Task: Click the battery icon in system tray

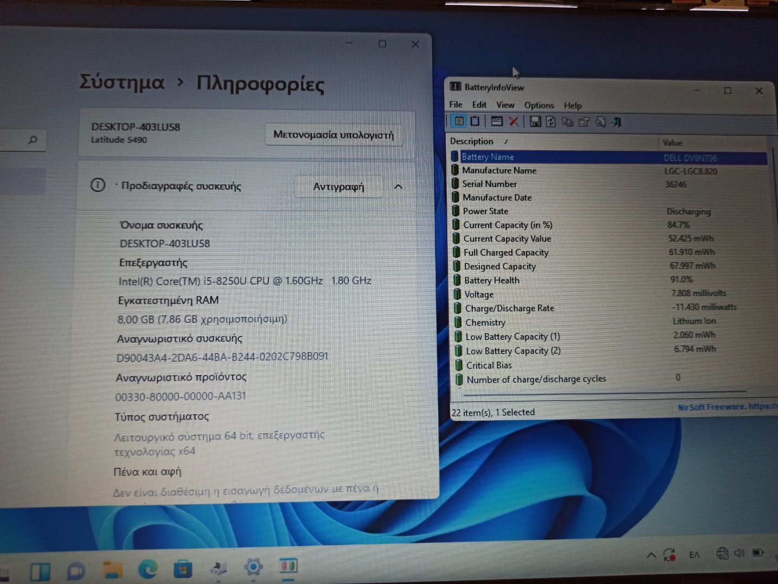Action: click(758, 553)
